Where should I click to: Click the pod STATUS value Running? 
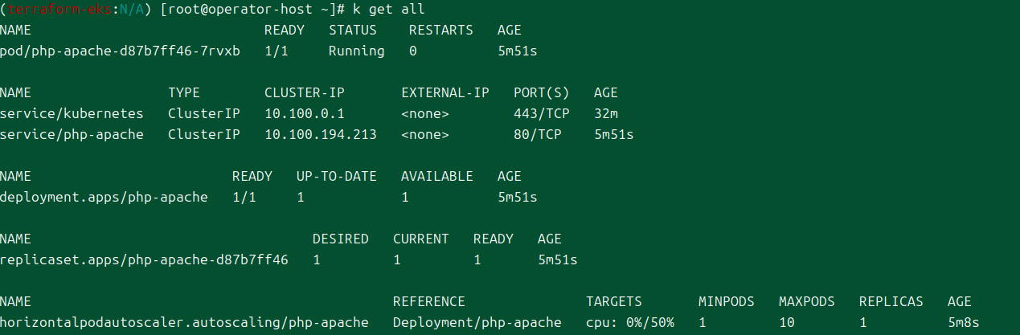coord(357,51)
